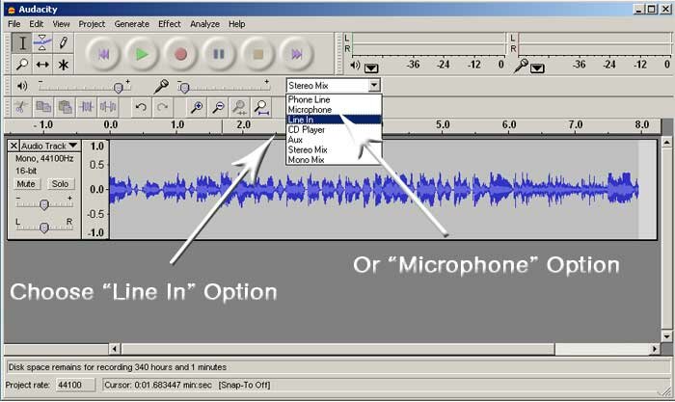Click Skip to Start button

(103, 54)
